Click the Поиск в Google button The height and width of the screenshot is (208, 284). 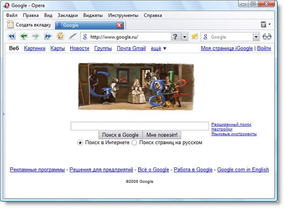[120, 135]
